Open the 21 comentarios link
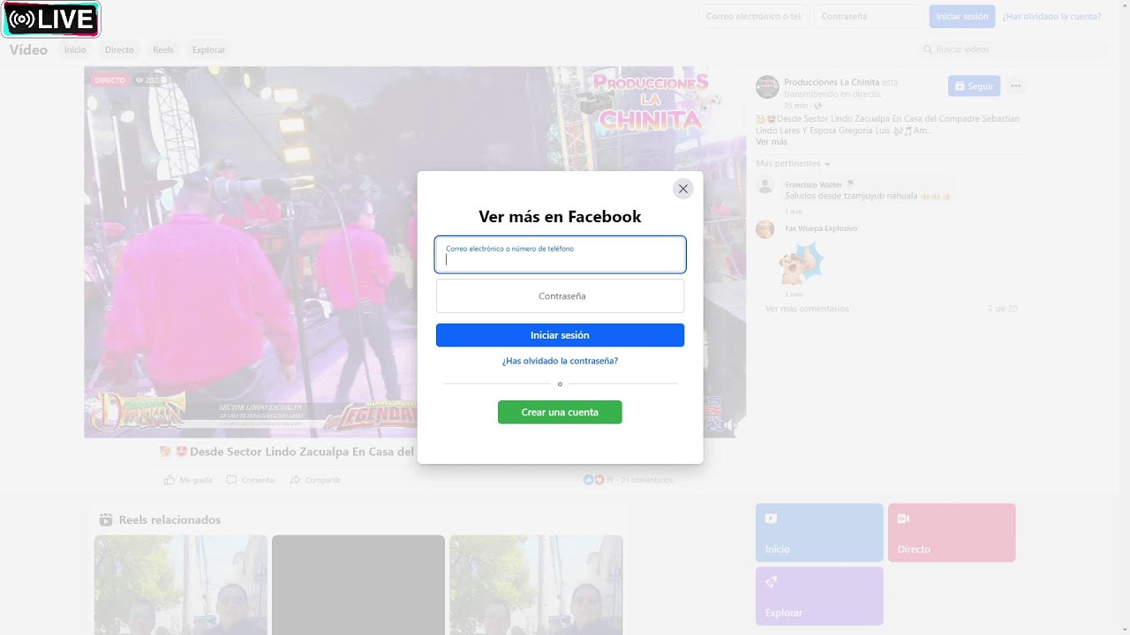This screenshot has height=635, width=1130. click(x=646, y=480)
